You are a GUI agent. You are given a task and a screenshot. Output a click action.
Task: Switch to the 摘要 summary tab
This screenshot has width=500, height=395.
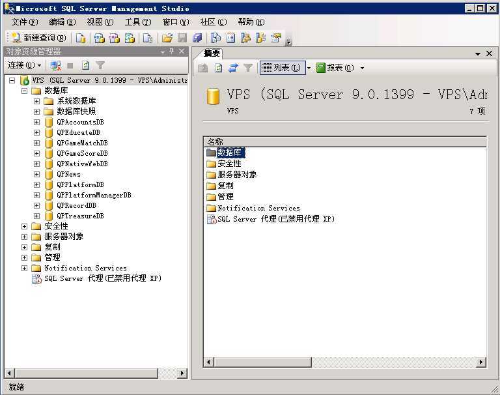point(212,53)
